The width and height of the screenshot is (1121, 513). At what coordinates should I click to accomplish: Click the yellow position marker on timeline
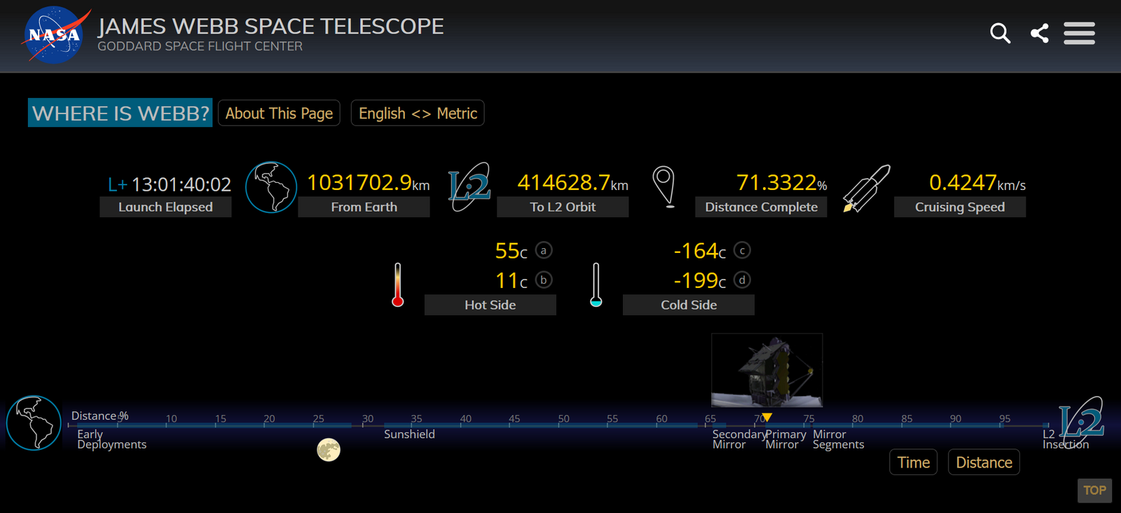tap(767, 418)
